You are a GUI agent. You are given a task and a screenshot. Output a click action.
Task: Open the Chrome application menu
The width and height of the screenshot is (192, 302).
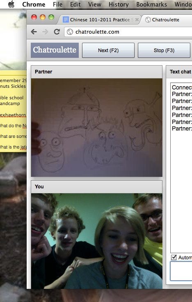click(34, 4)
